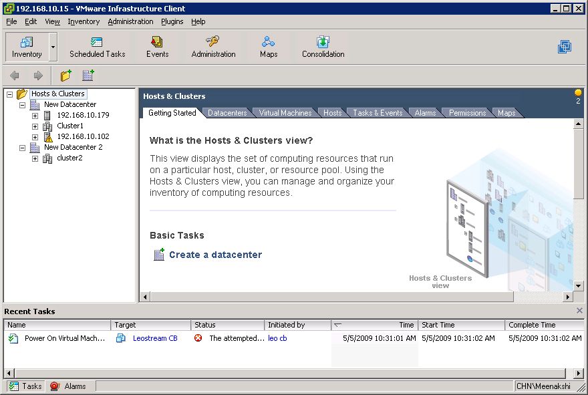This screenshot has height=395, width=588.
Task: Switch to the Datacenters tab
Action: click(227, 113)
